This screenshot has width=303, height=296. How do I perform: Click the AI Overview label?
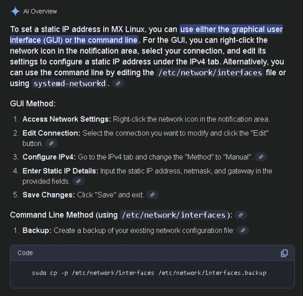click(40, 11)
